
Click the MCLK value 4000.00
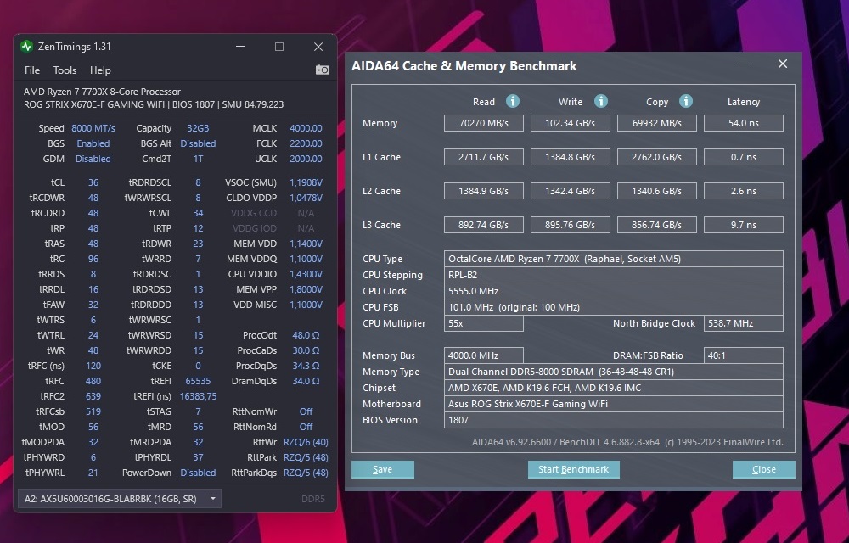tap(306, 128)
